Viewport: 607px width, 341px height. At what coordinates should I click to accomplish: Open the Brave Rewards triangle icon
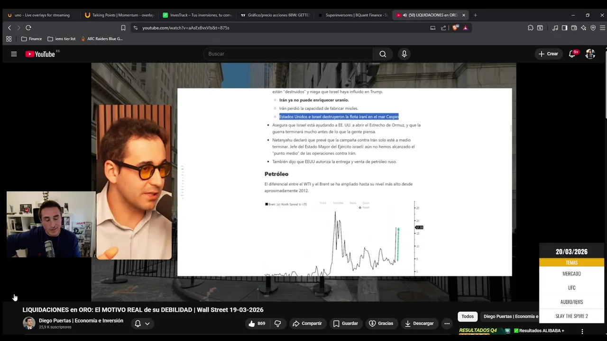coord(465,28)
